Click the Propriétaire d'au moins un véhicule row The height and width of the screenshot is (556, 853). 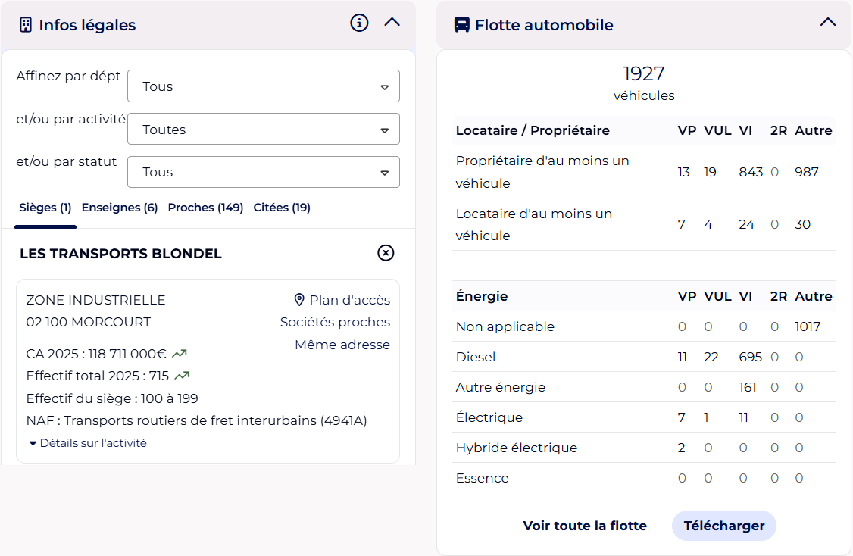(644, 172)
